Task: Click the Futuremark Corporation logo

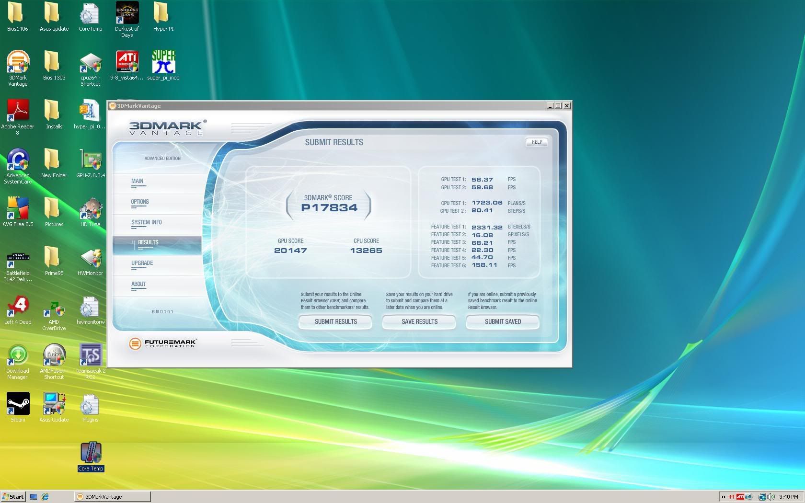Action: pos(163,343)
